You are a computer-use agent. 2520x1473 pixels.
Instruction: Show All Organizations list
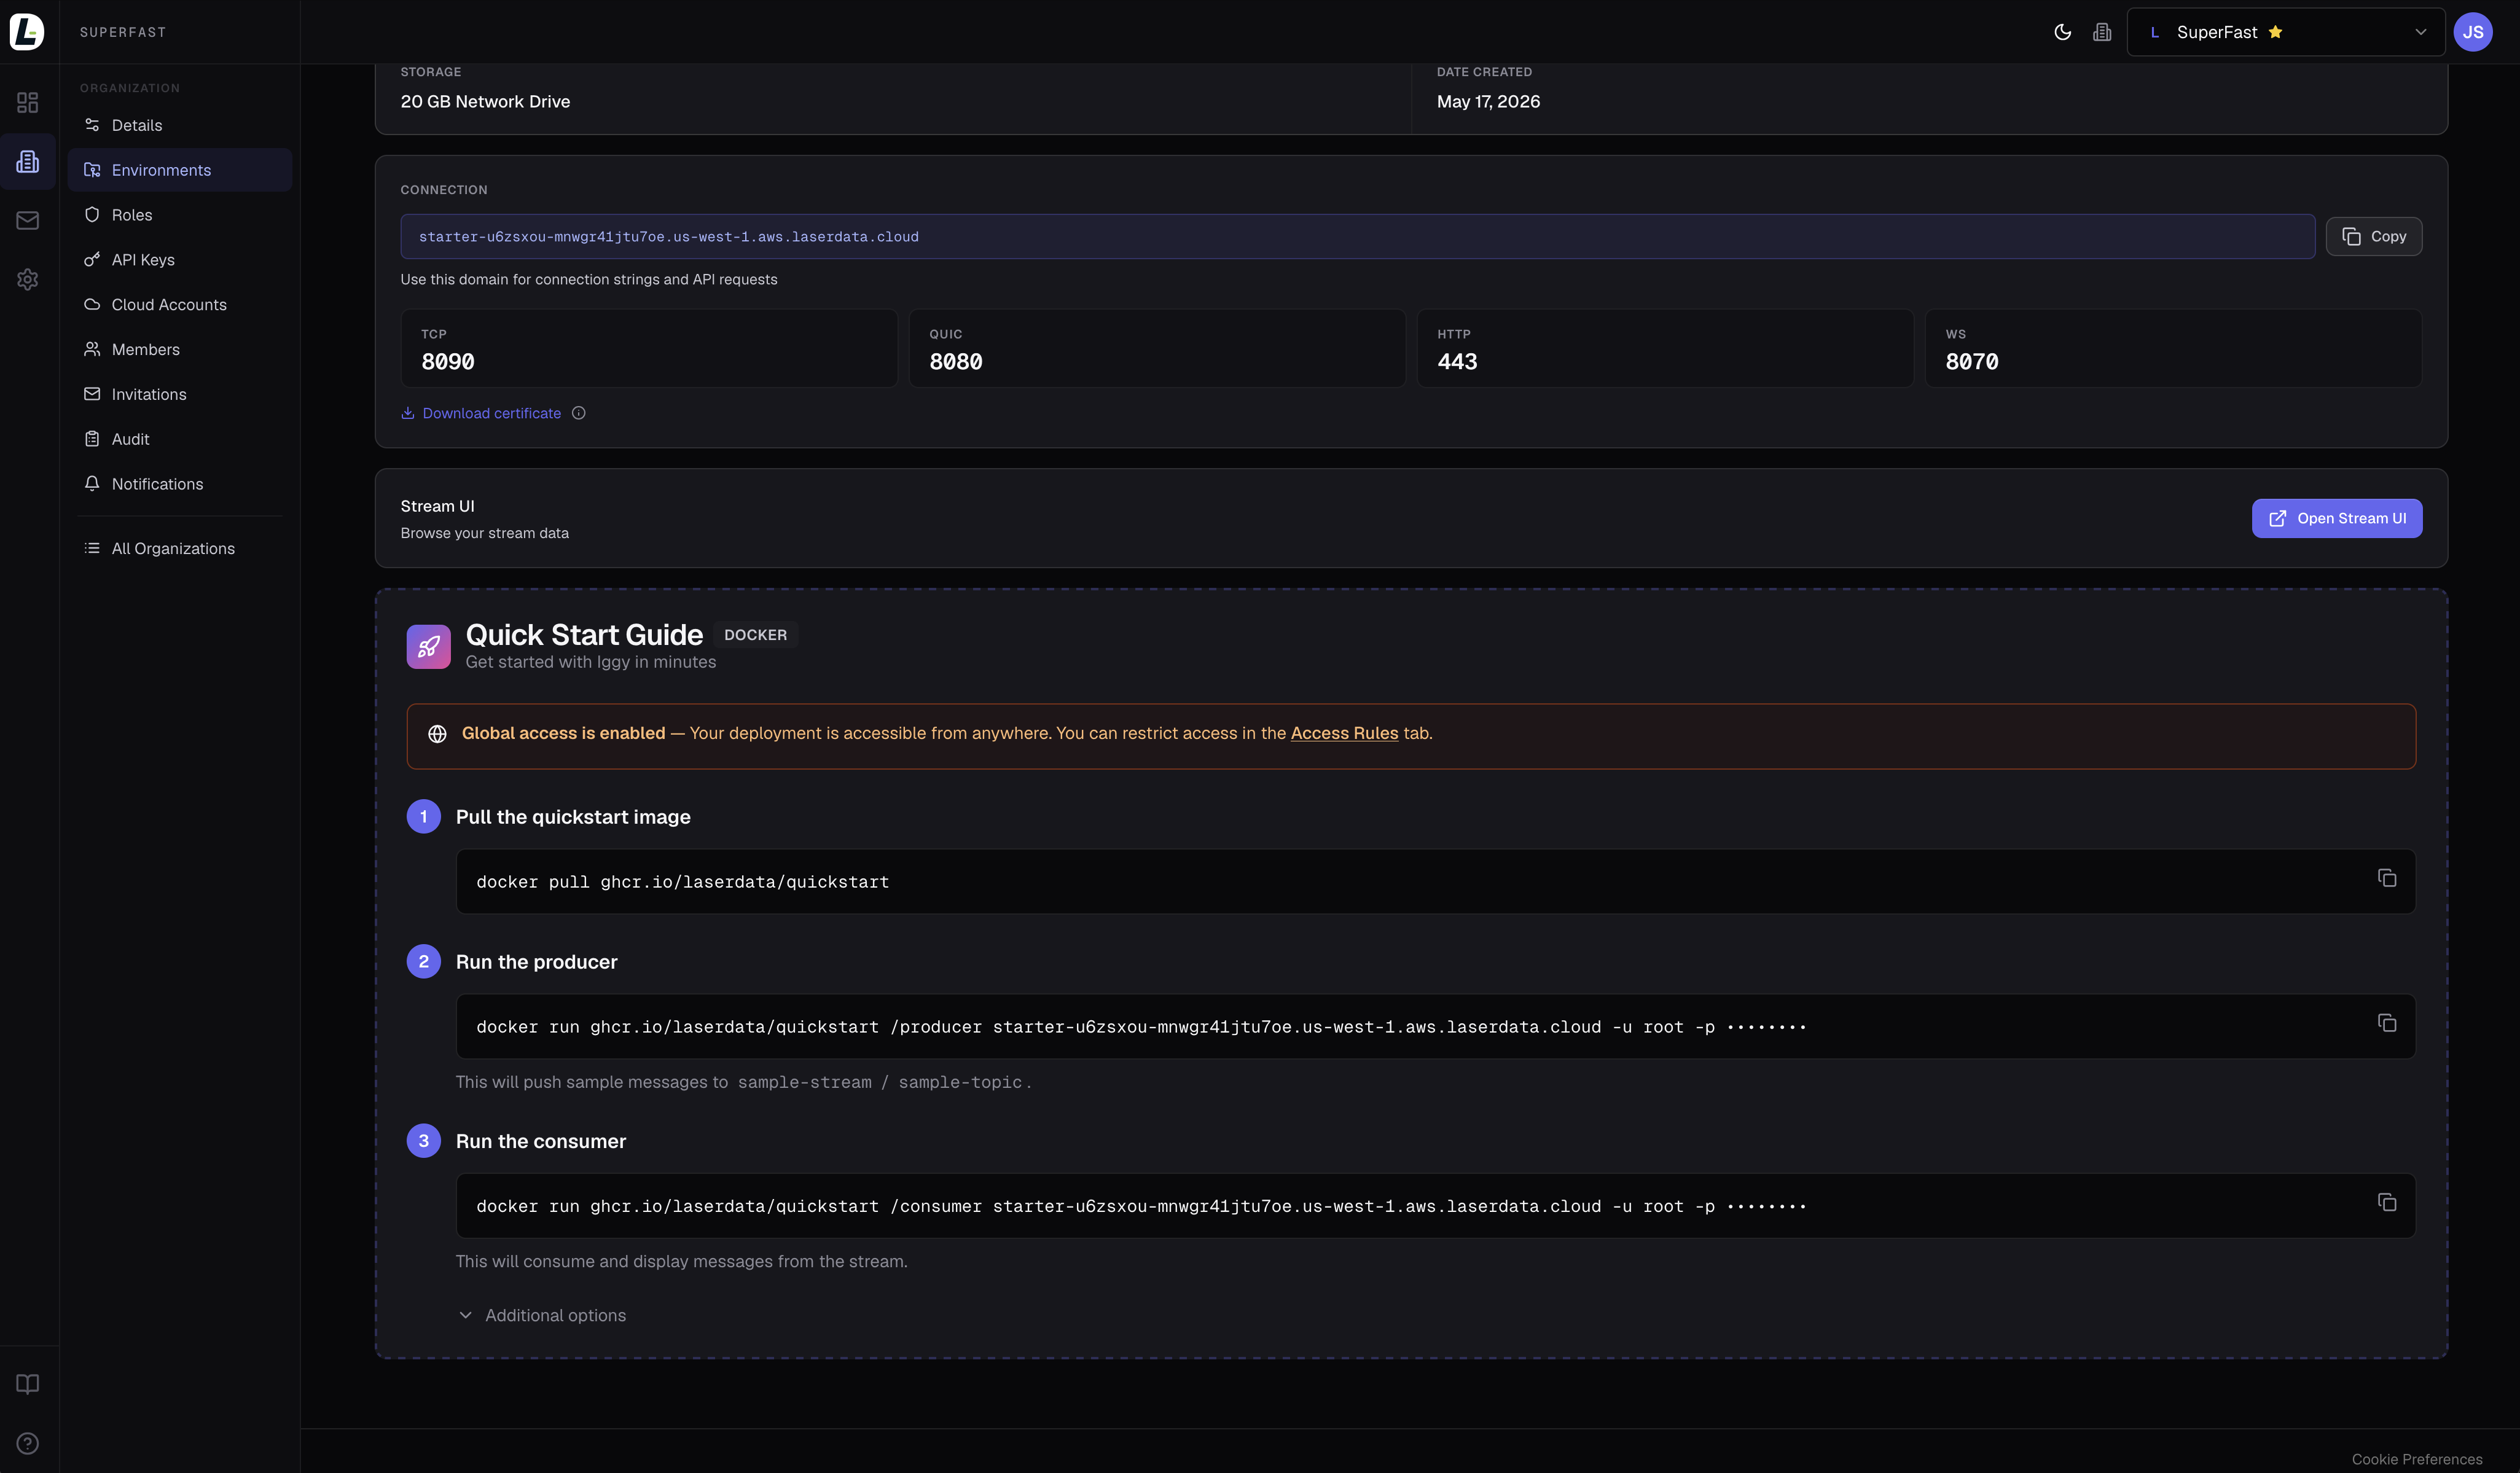180,548
